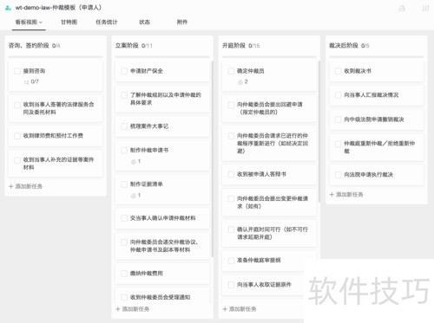The width and height of the screenshot is (434, 323).
Task: Open the 任务统计 tab
Action: [x=107, y=22]
